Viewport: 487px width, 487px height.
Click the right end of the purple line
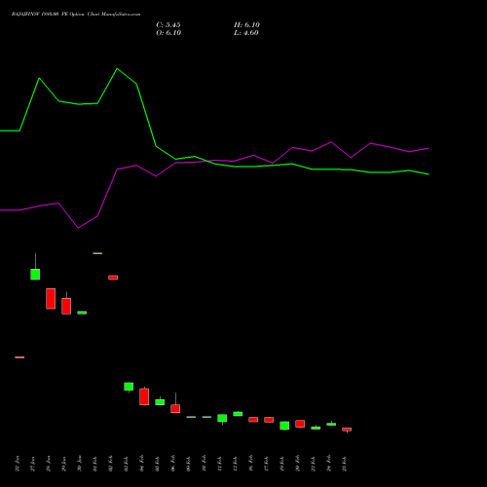429,148
